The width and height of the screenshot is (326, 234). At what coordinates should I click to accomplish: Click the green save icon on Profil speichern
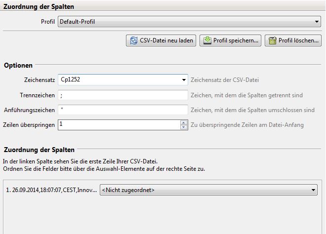click(206, 40)
